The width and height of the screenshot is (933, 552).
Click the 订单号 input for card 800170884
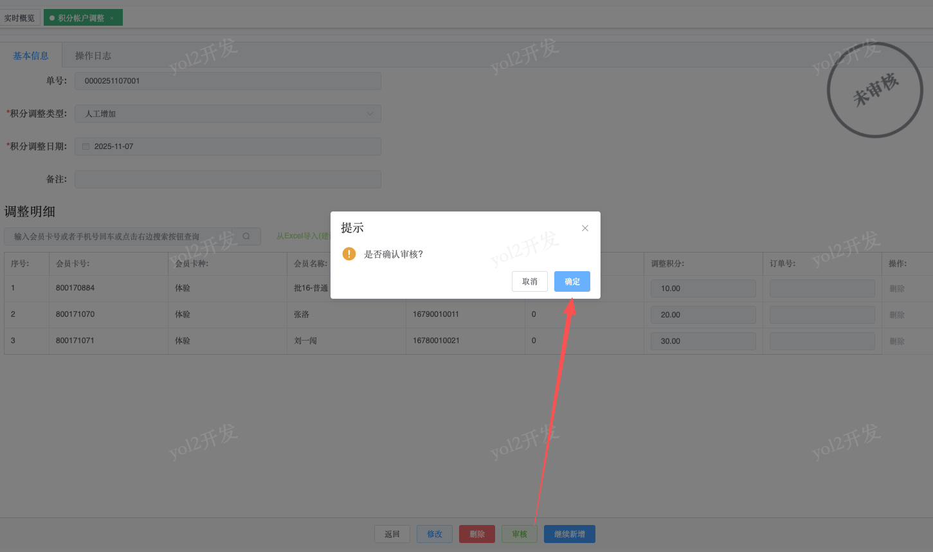click(822, 289)
